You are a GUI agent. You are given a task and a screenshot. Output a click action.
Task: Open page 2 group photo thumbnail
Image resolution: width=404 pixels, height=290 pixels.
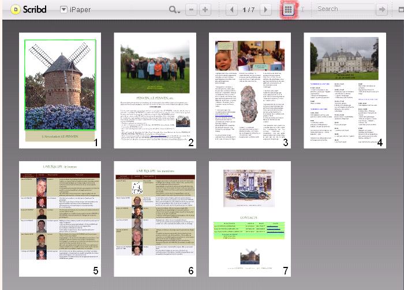pos(155,91)
